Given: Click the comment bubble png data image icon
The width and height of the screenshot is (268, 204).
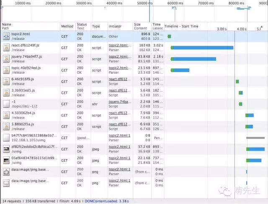Looking at the screenshot, I should [6, 183].
